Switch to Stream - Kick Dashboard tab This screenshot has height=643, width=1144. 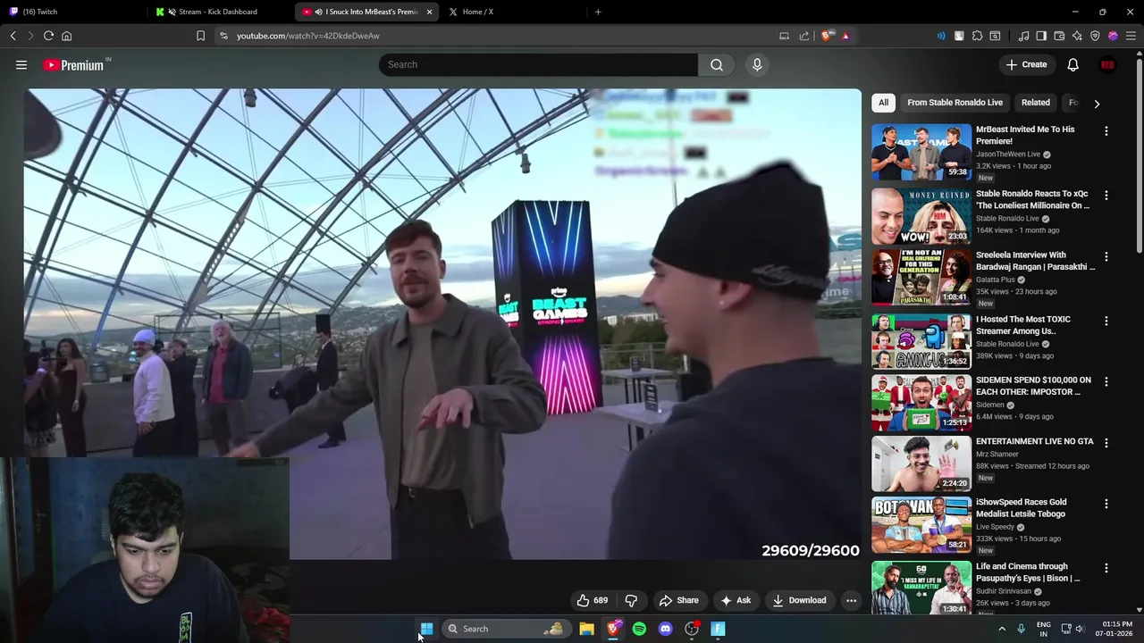tap(220, 12)
